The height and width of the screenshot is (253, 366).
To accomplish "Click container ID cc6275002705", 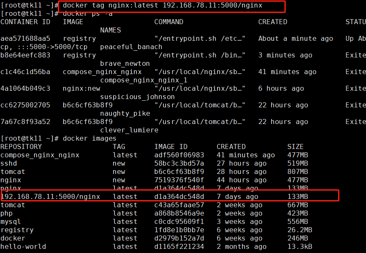I will 25,105.
